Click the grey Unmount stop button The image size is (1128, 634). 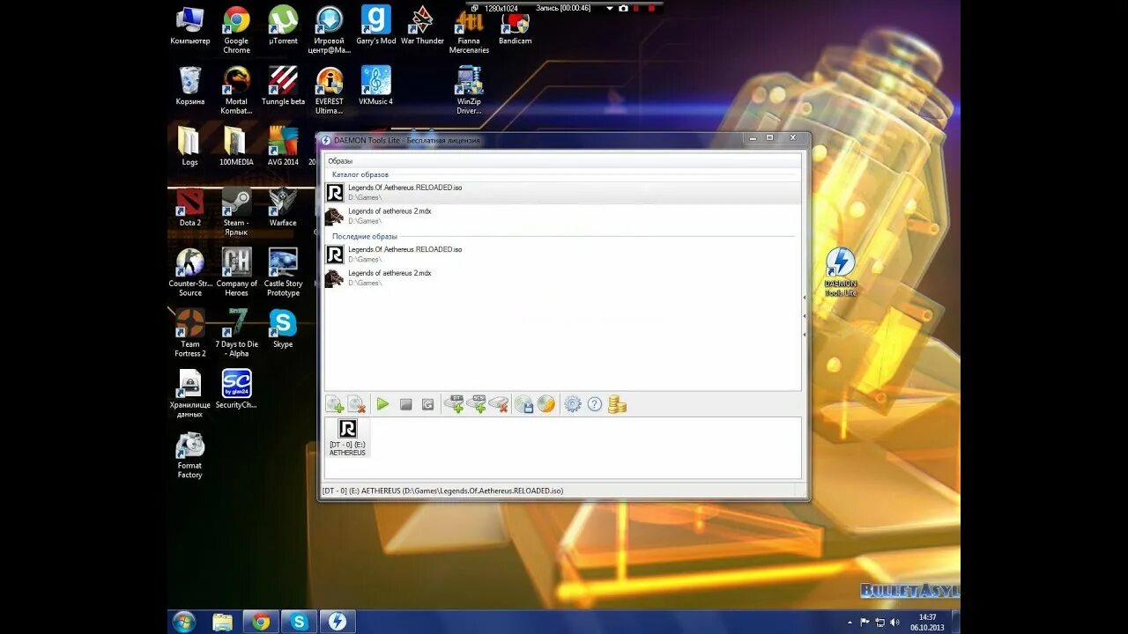click(405, 404)
